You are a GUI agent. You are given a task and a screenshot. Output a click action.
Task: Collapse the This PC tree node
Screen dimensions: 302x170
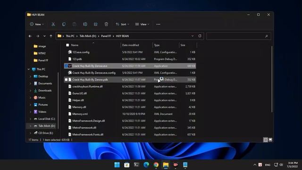point(29,69)
